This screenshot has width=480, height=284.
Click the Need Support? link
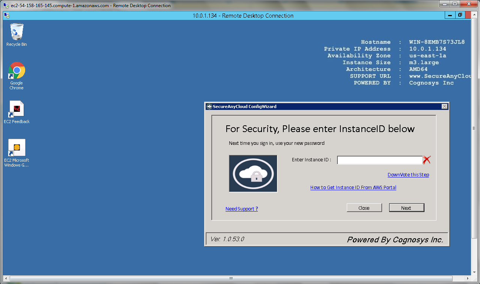point(241,209)
